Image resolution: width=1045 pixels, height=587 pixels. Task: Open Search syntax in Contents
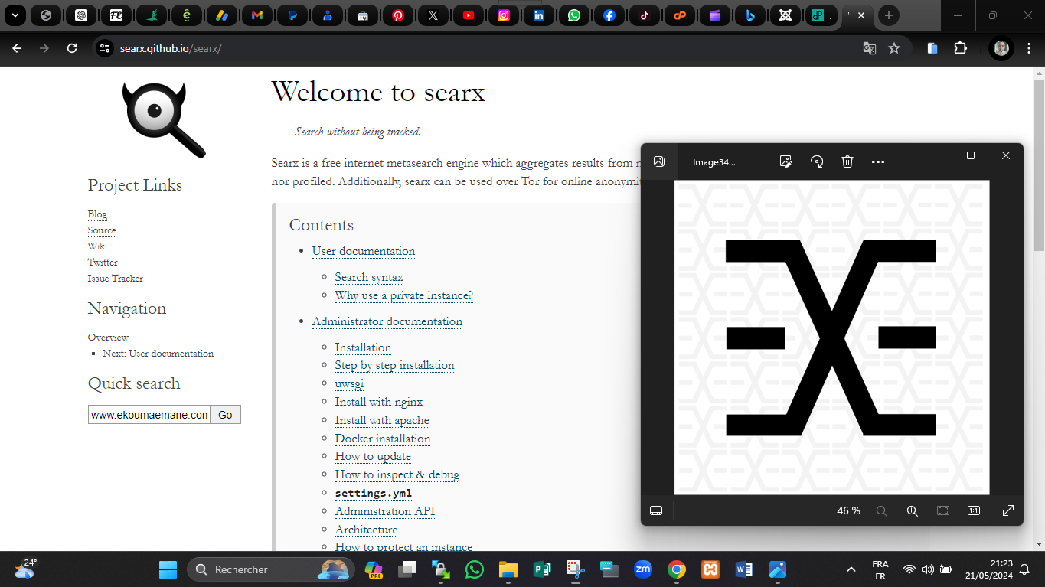pos(369,277)
